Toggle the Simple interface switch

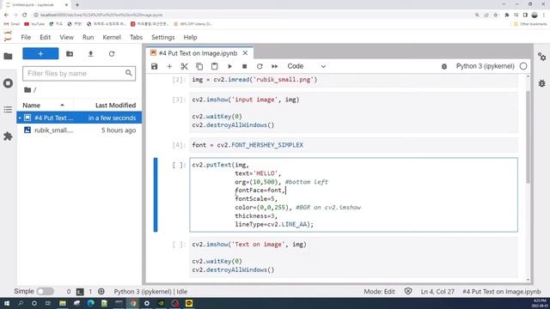(46, 292)
